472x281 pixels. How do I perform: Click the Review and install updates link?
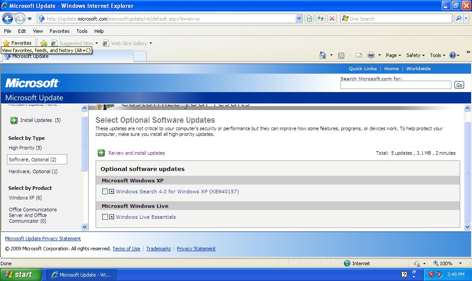136,153
